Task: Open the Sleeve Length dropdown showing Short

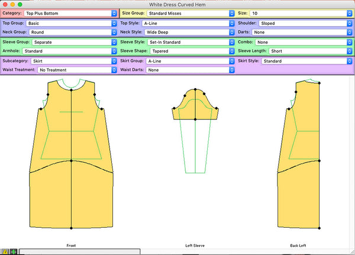Action: pyautogui.click(x=311, y=51)
